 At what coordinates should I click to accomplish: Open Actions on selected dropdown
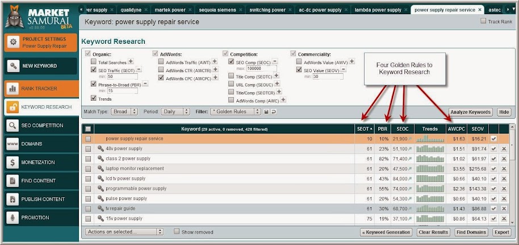[x=124, y=232]
